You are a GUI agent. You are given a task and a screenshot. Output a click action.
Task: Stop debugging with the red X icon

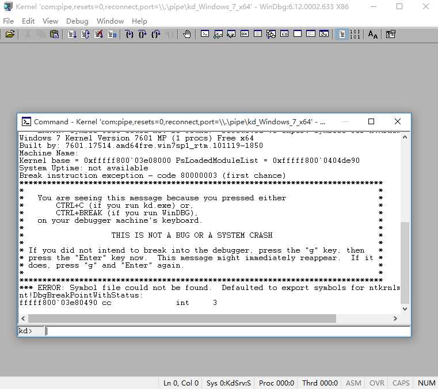coord(98,35)
